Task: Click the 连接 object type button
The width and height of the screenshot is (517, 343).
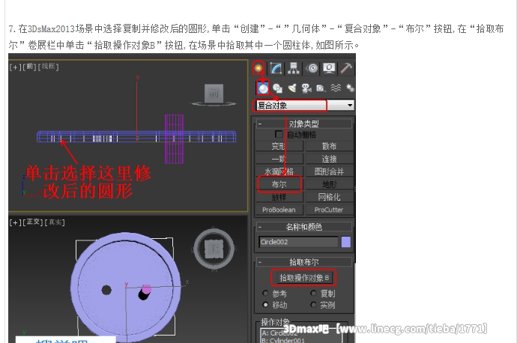Action: (x=329, y=159)
